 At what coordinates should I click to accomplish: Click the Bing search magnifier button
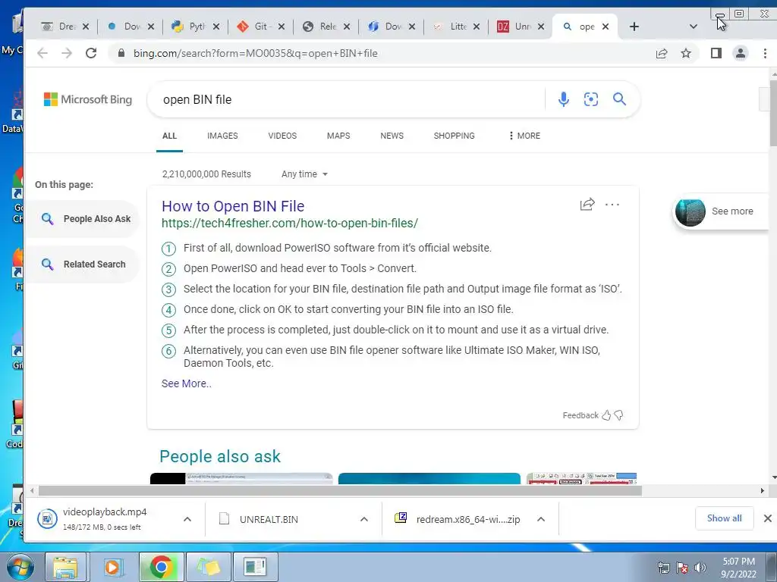click(619, 99)
